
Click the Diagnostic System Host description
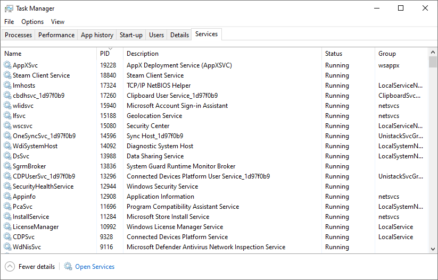(160, 146)
